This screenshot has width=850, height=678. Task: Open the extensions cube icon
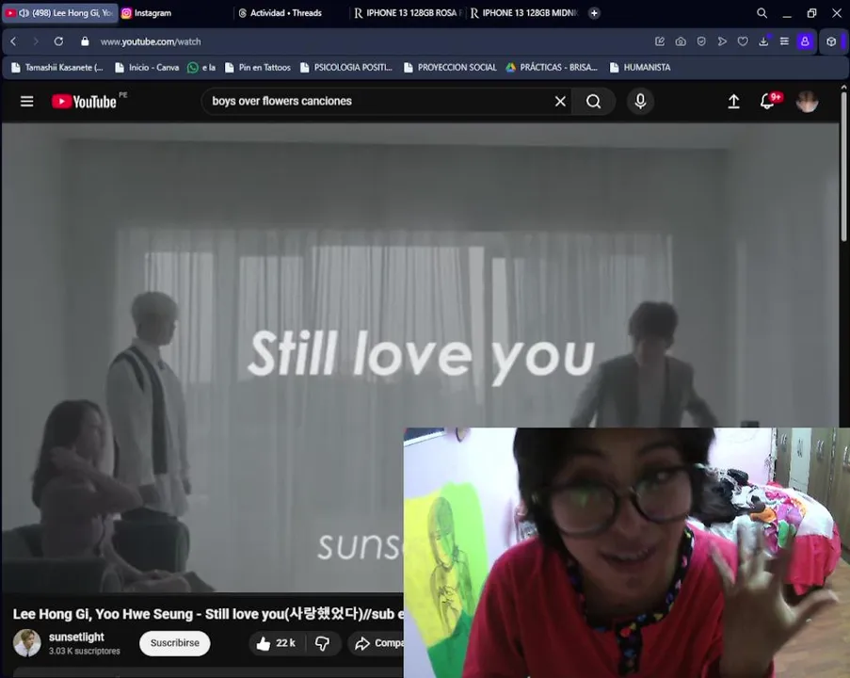831,41
